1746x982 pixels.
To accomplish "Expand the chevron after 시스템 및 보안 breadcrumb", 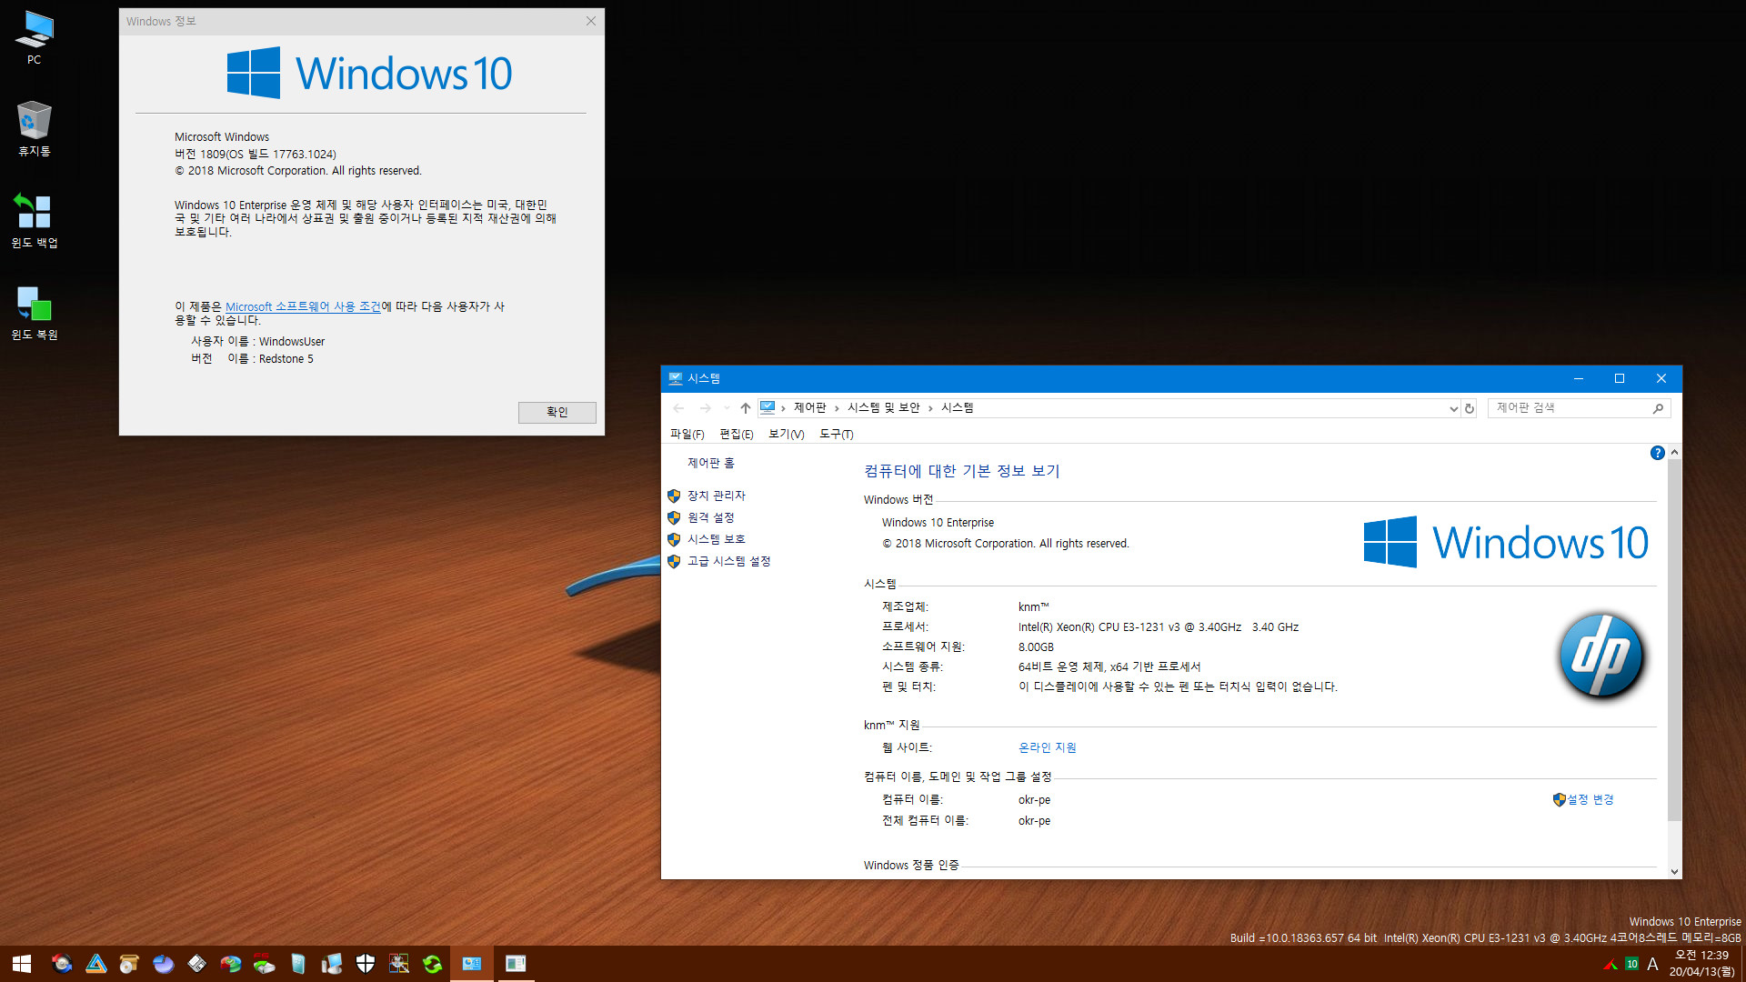I will tap(930, 408).
